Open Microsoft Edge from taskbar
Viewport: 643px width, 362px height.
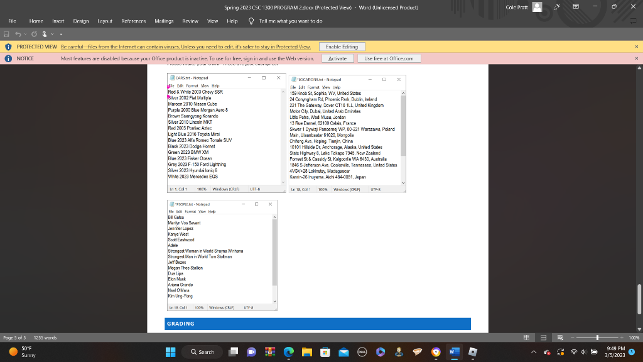[x=289, y=352]
